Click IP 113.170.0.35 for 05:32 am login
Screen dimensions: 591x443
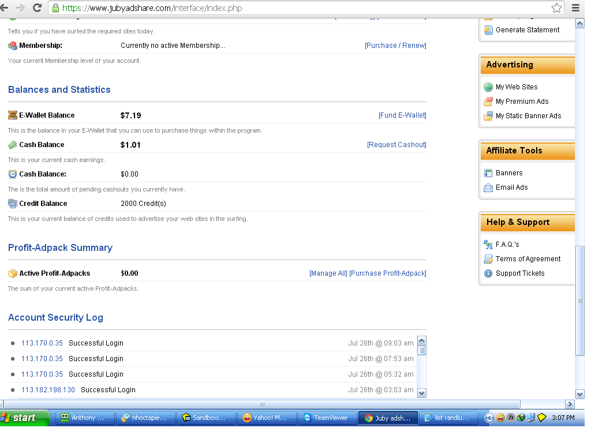[x=42, y=374]
